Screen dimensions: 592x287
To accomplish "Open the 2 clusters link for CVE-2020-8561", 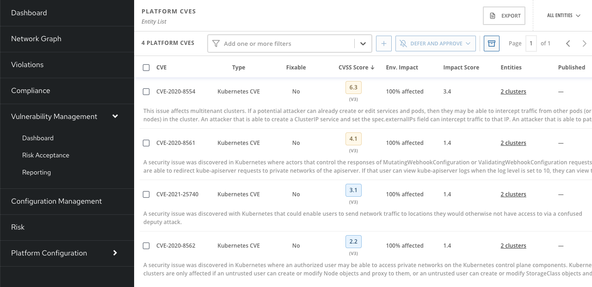I will coord(513,143).
